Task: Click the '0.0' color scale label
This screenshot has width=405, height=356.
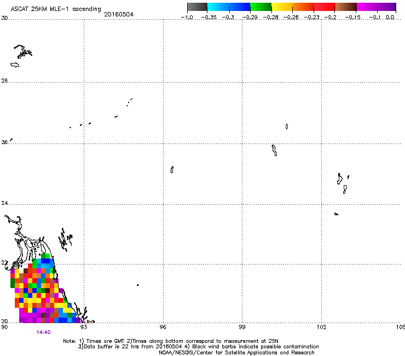Action: coord(390,18)
